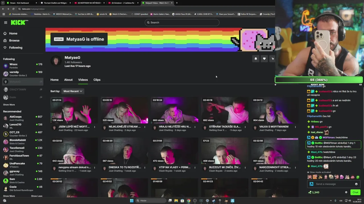Open the BlondeRabbit recommended channel
364x204 pixels.
(x=23, y=142)
